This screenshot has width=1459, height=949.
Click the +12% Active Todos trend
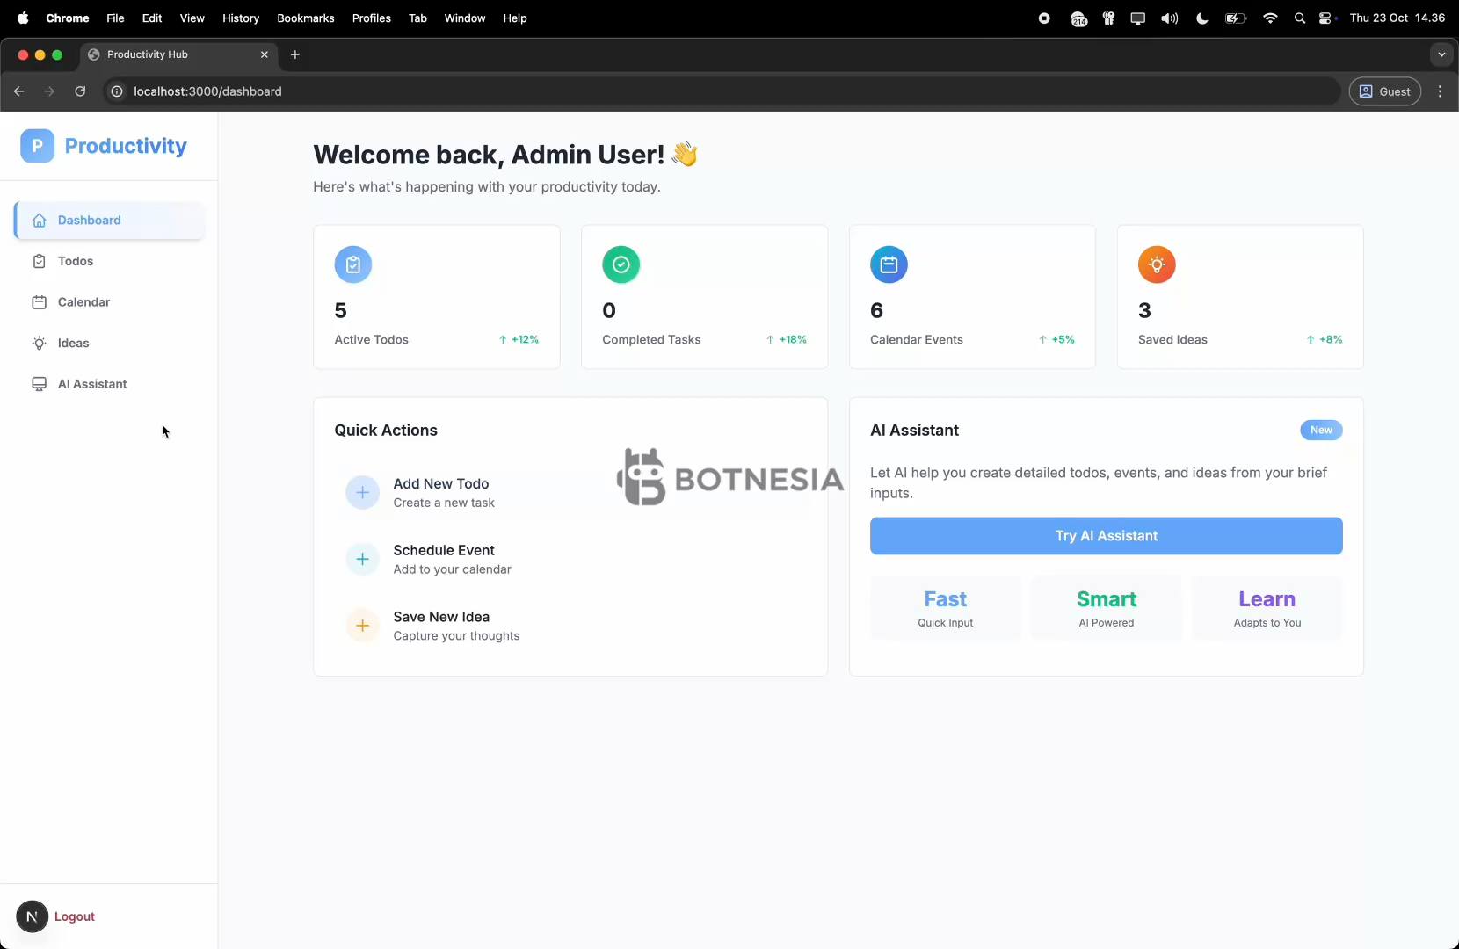coord(519,339)
